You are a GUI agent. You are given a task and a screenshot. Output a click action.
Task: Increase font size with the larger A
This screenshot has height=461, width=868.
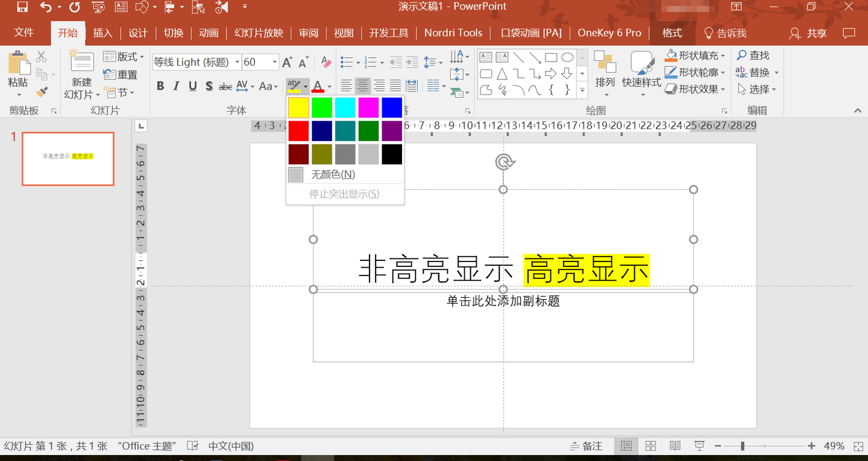point(288,62)
